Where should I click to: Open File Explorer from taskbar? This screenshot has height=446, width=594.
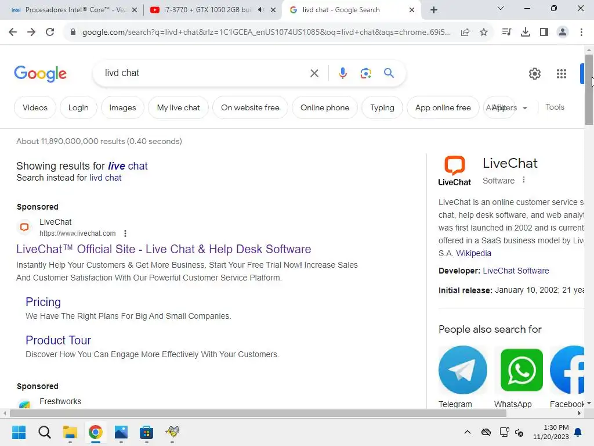click(x=70, y=432)
